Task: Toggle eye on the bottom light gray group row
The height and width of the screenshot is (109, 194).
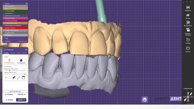Action: click(6, 35)
